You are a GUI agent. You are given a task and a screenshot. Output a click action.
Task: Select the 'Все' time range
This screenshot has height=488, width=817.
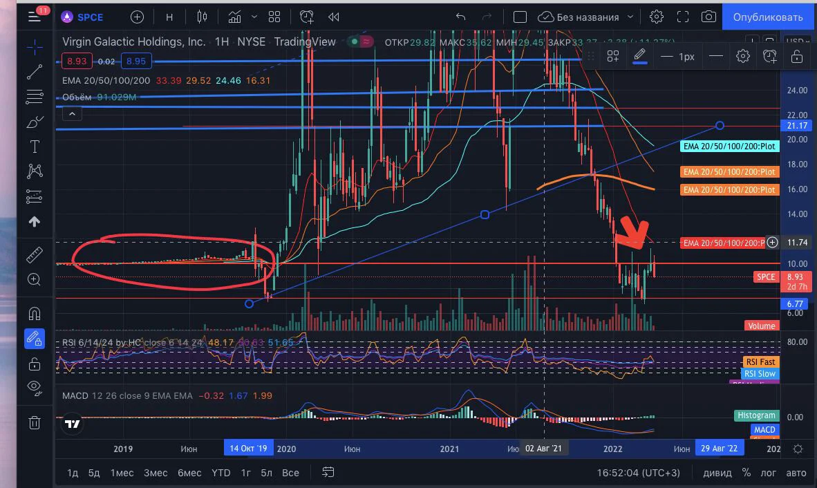tap(291, 473)
